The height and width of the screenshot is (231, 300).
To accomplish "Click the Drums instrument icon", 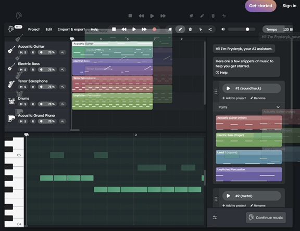I will tap(11, 101).
